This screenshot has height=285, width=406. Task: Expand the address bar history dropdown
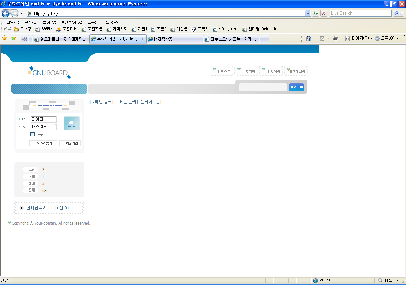coord(308,13)
